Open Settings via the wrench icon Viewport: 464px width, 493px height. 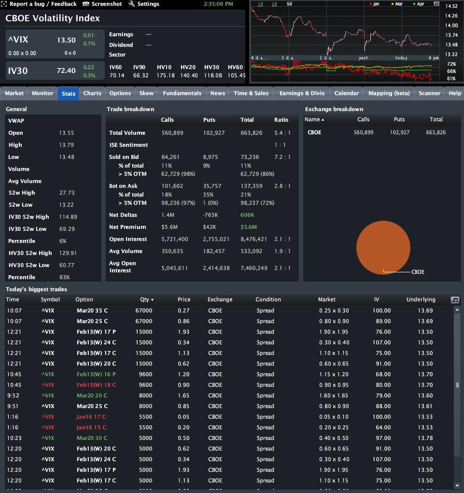coord(132,4)
